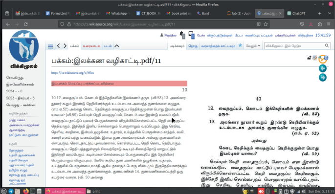Go to next page with right chevron
The height and width of the screenshot is (194, 335).
[65, 45]
